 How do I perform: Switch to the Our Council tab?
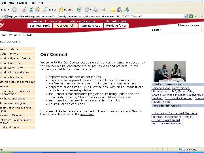click(65, 25)
